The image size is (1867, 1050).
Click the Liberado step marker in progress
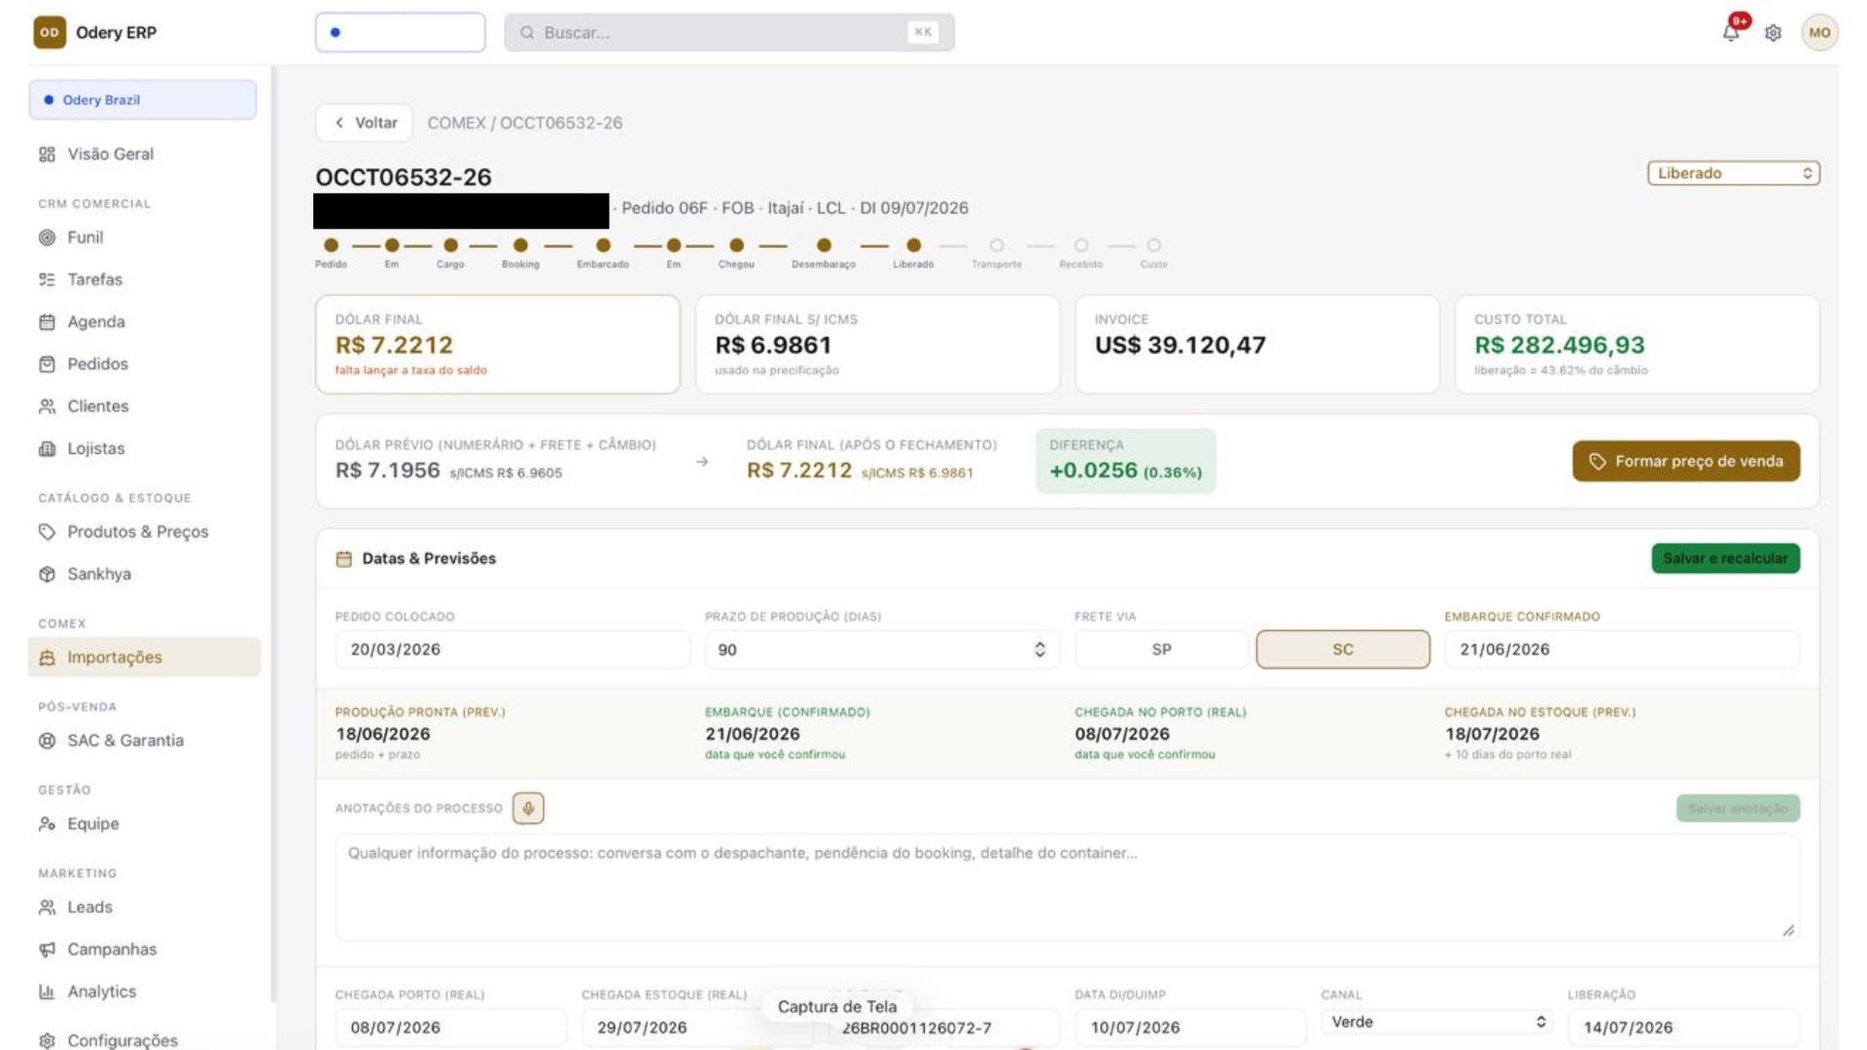[913, 246]
